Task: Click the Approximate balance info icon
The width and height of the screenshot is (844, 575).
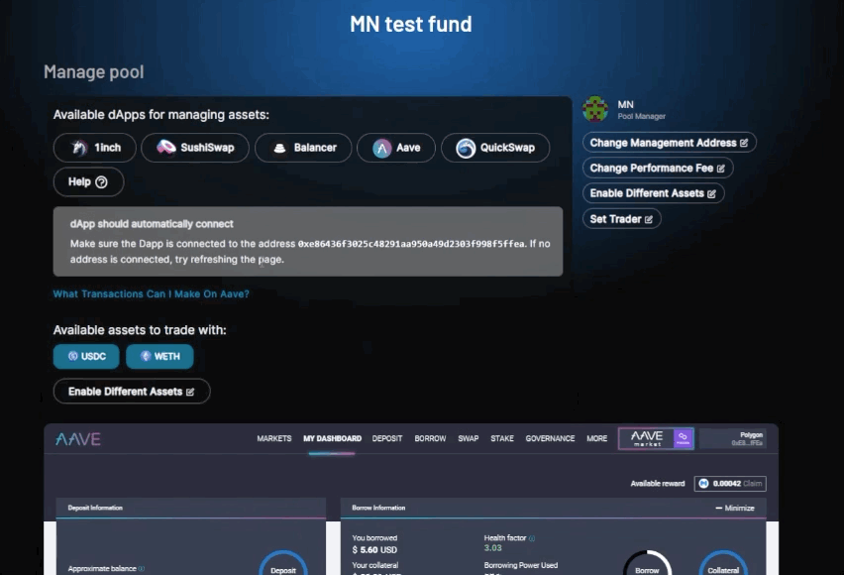Action: coord(142,568)
